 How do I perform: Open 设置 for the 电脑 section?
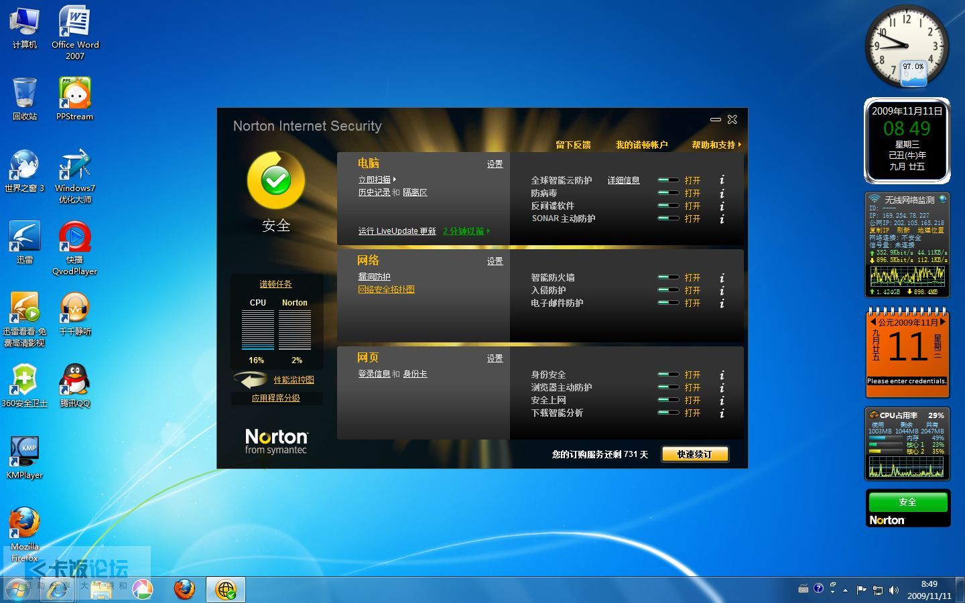[x=495, y=164]
